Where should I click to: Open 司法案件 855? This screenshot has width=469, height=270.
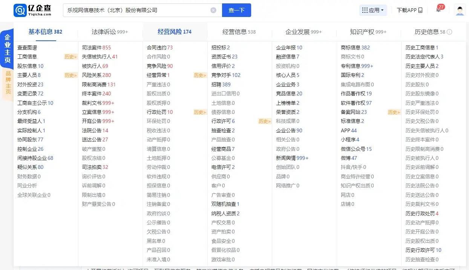pos(97,48)
